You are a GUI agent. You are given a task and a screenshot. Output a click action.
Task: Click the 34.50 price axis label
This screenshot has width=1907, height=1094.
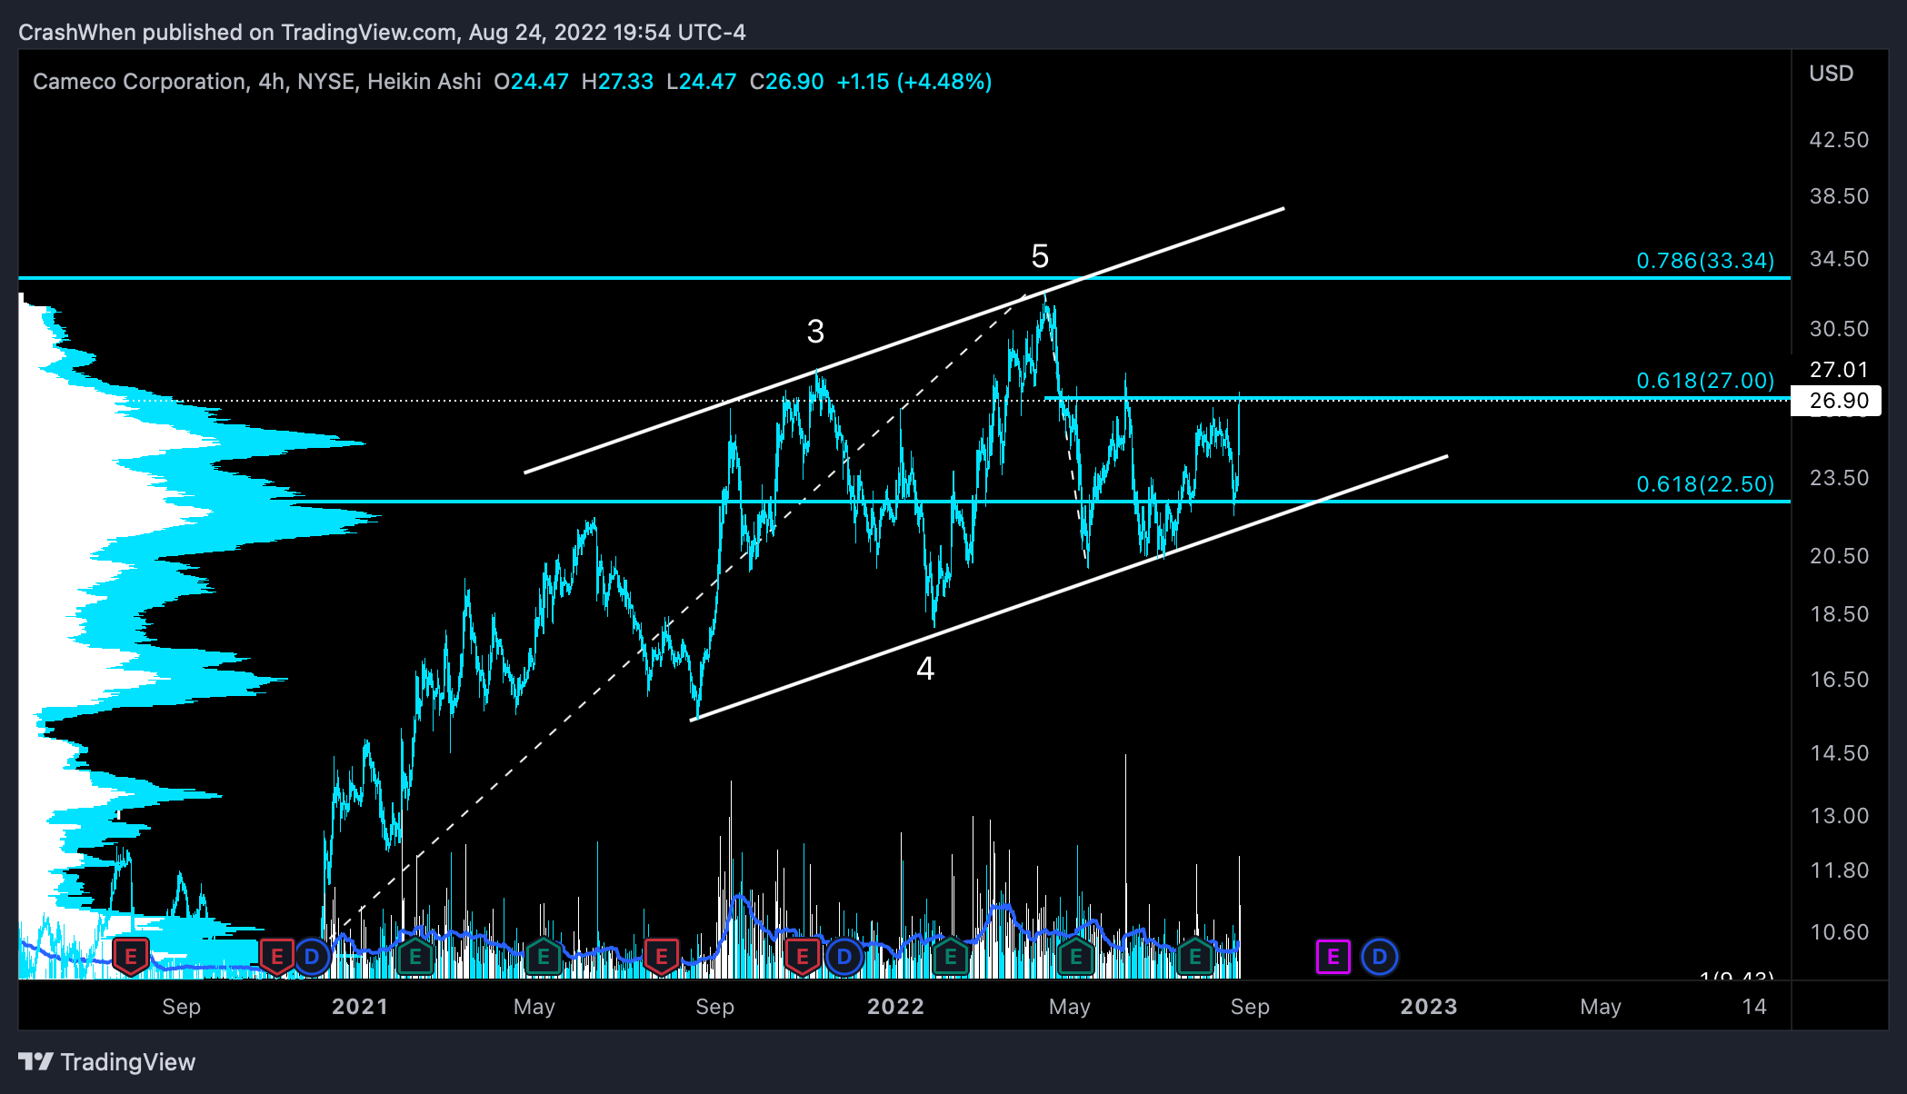tap(1839, 259)
